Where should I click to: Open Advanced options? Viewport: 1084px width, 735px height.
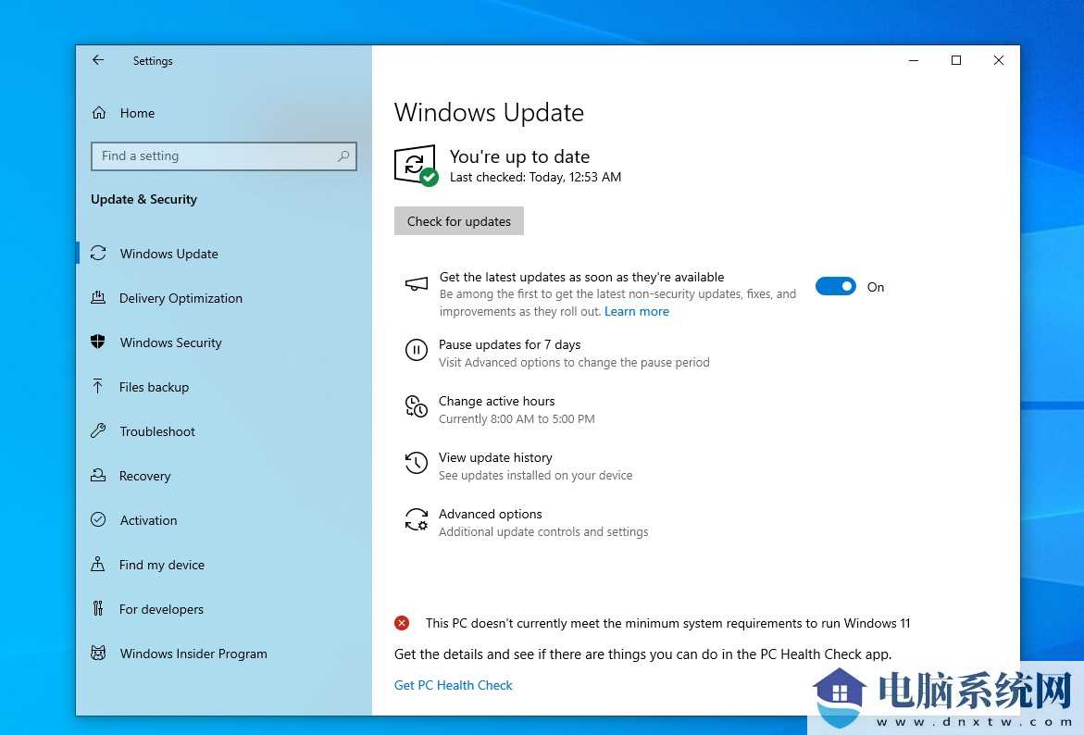(490, 514)
